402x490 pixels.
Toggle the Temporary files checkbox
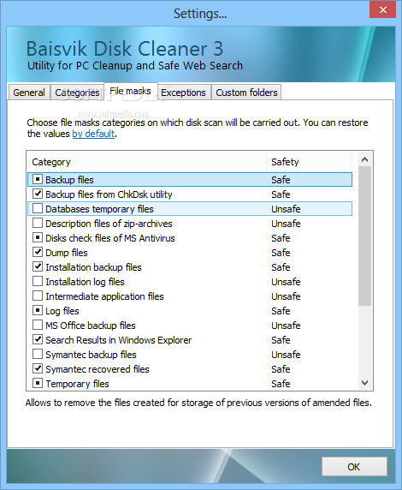pos(38,383)
